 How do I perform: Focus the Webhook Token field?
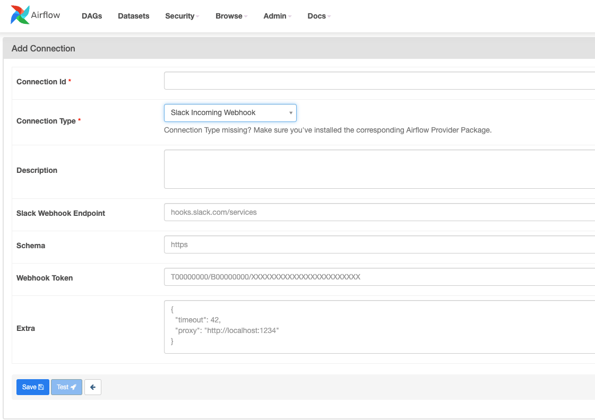coord(380,277)
